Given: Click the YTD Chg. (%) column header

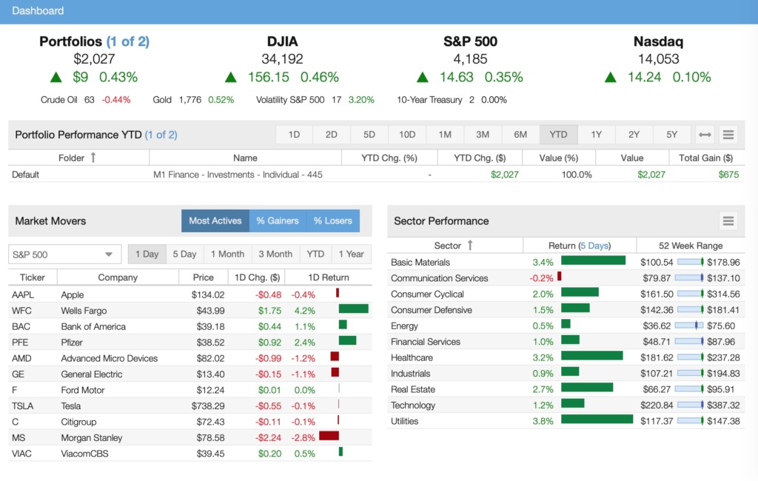Looking at the screenshot, I should [x=389, y=158].
